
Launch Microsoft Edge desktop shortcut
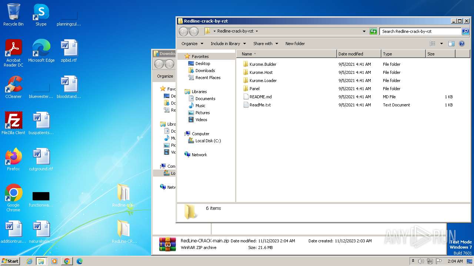[x=41, y=51]
